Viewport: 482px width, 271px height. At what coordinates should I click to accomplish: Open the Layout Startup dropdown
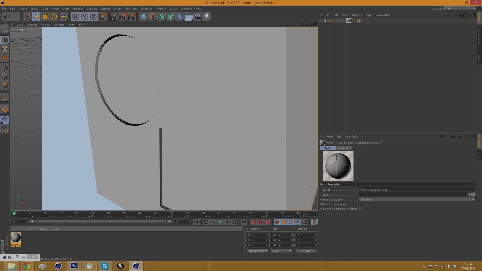[x=459, y=8]
